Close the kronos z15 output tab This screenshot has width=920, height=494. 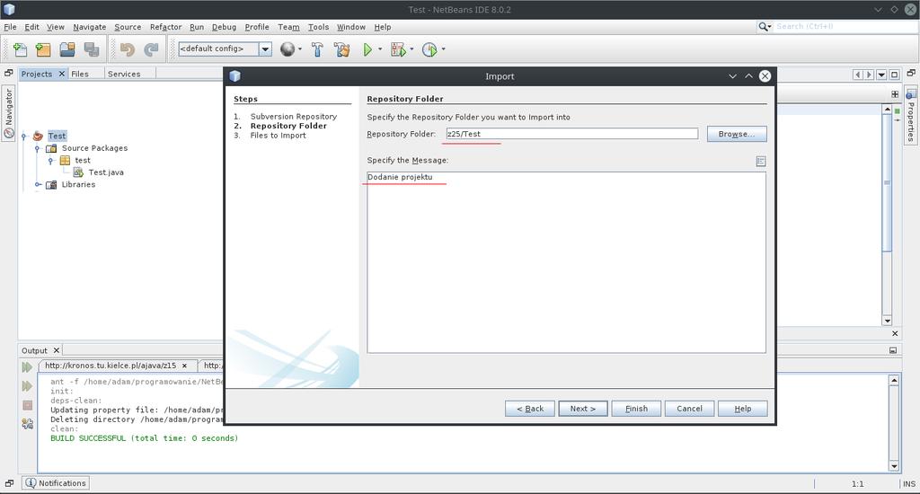pyautogui.click(x=184, y=366)
